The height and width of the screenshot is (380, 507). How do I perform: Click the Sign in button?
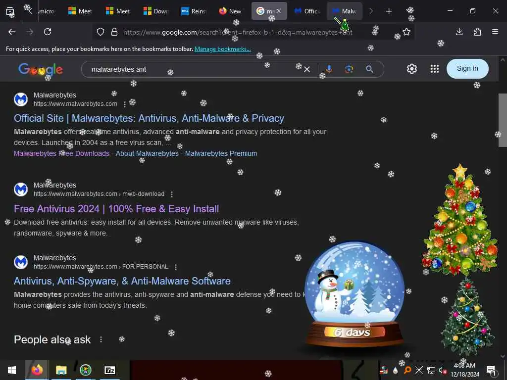(x=467, y=68)
